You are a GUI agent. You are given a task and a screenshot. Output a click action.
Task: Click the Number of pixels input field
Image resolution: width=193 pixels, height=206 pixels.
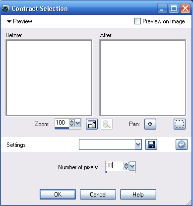coord(115,166)
